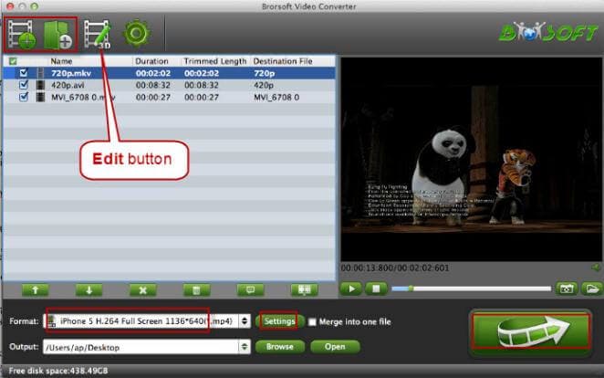Image resolution: width=604 pixels, height=378 pixels.
Task: Toggle the select-all checkbox in header
Action: coord(13,61)
